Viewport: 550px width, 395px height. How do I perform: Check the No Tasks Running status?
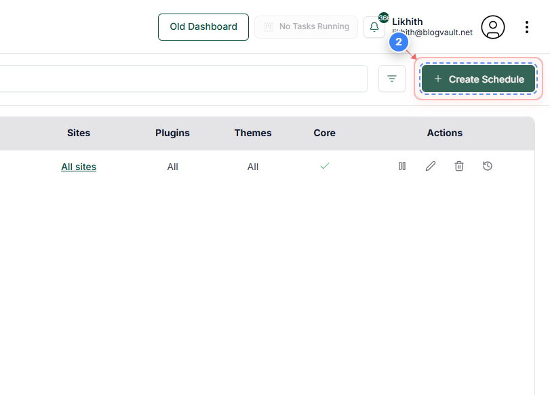(x=306, y=26)
